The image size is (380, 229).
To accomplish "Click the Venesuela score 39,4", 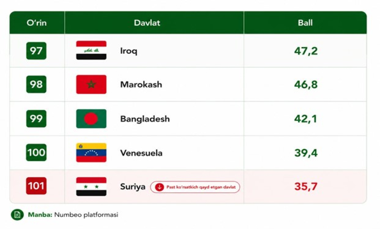I will click(x=306, y=153).
